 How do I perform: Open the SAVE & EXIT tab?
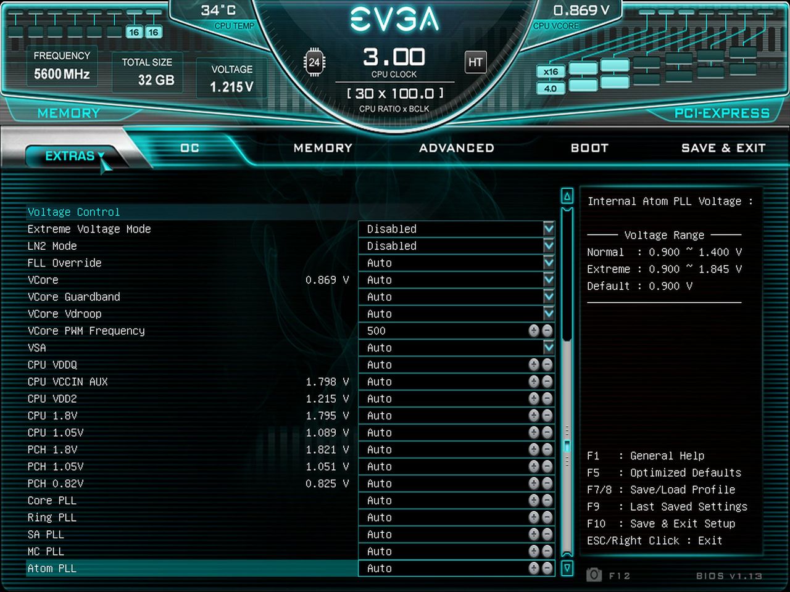tap(723, 148)
